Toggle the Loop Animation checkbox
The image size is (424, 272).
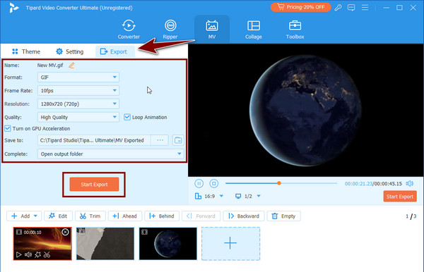pyautogui.click(x=127, y=117)
